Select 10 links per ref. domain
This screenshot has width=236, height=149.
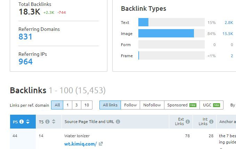(x=87, y=105)
